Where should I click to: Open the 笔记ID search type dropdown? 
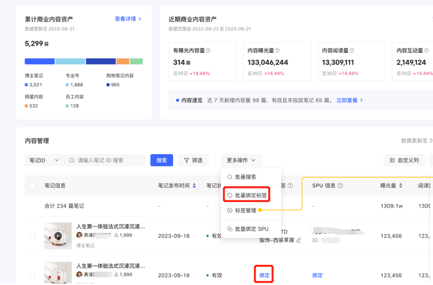point(44,160)
